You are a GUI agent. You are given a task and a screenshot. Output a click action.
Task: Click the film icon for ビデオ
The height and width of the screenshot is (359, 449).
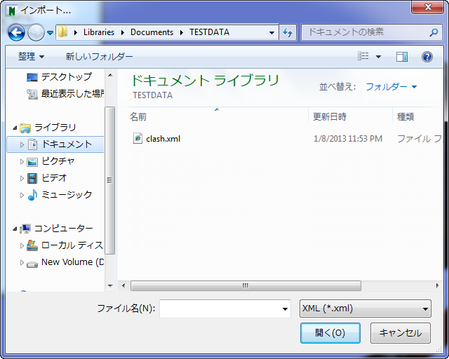pos(32,178)
